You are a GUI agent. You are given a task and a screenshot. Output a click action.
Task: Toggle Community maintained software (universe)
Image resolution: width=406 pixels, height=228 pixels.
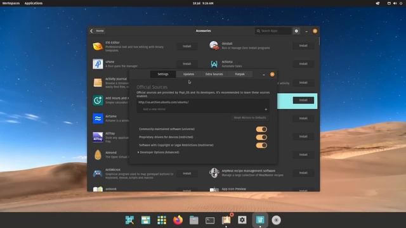pos(261,129)
